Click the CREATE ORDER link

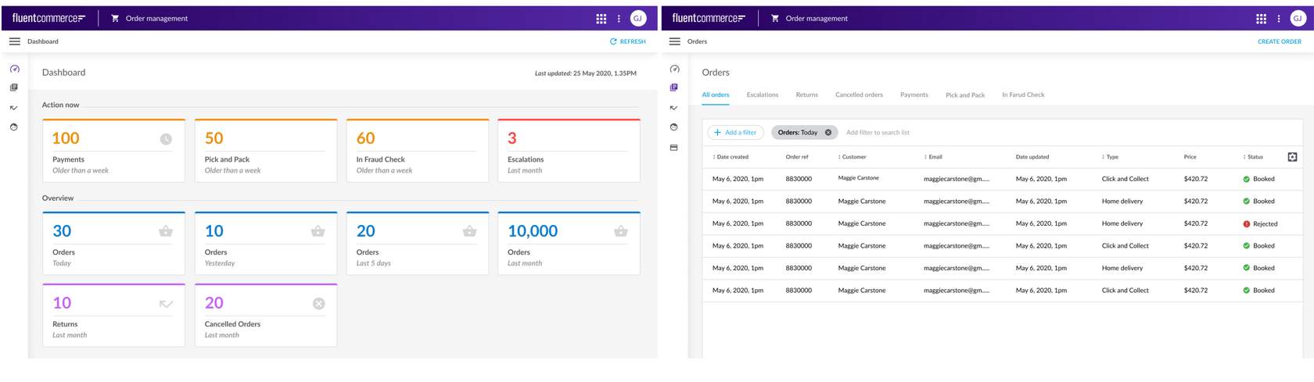click(1279, 41)
